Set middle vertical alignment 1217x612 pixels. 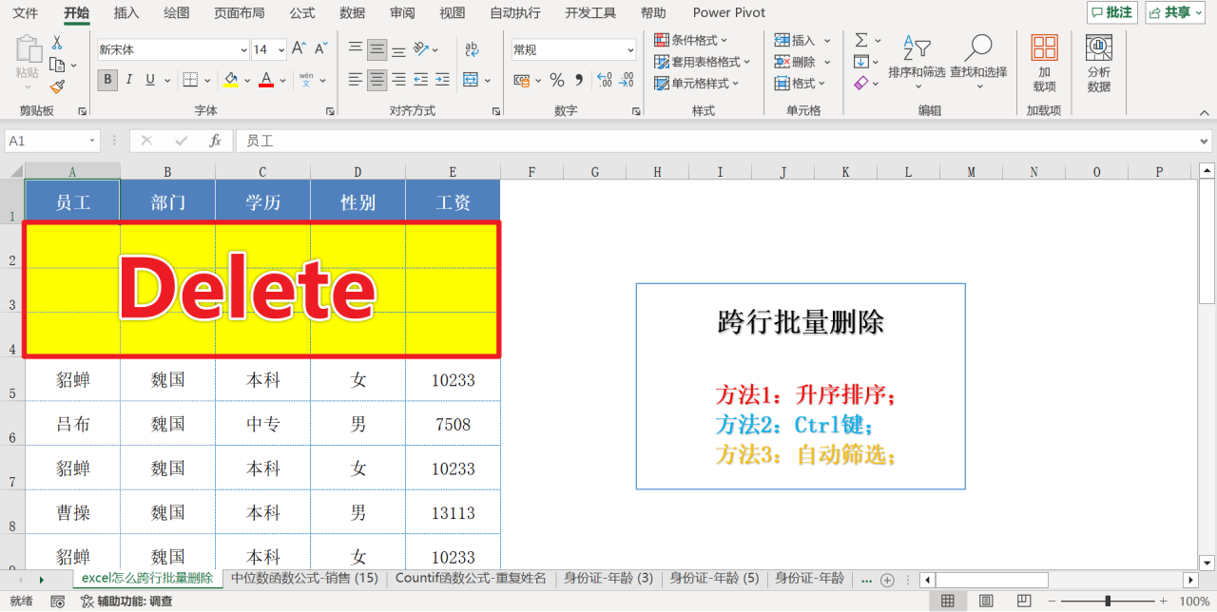(x=377, y=49)
